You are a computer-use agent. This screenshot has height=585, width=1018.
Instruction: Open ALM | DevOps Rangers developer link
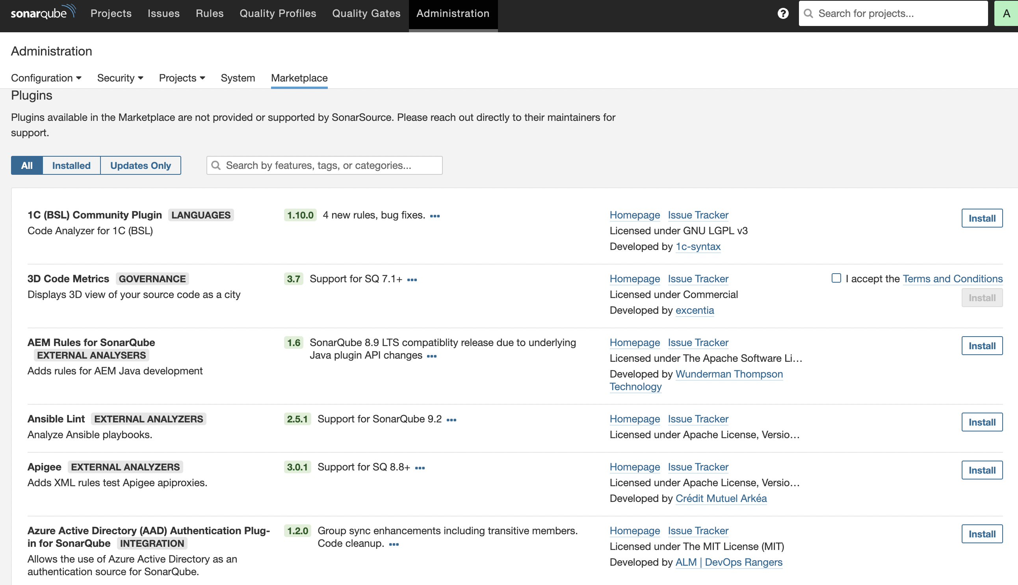(729, 562)
